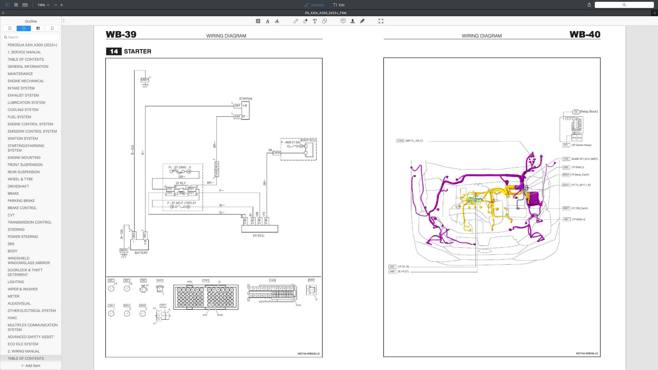Switch sidebar to Bookmarks view
This screenshot has height=370, width=658.
tap(10, 28)
